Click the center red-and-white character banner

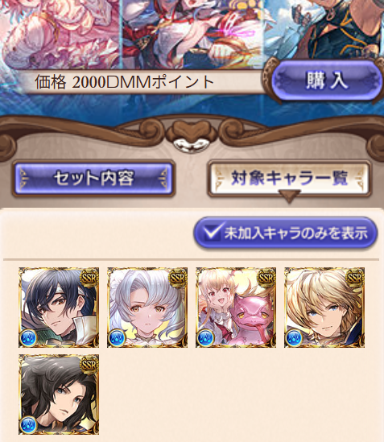pyautogui.click(x=193, y=34)
